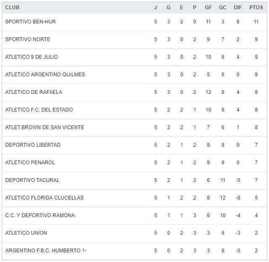Open ATLET.BROWN DE SAN VICENTE name
The height and width of the screenshot is (262, 269).
(45, 127)
